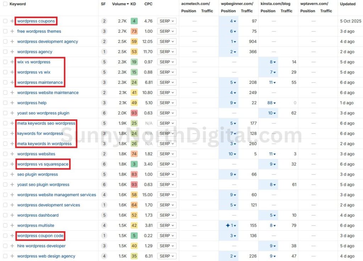Click the plus icon next to "wordpress multisite"
The width and height of the screenshot is (363, 261).
(12, 226)
